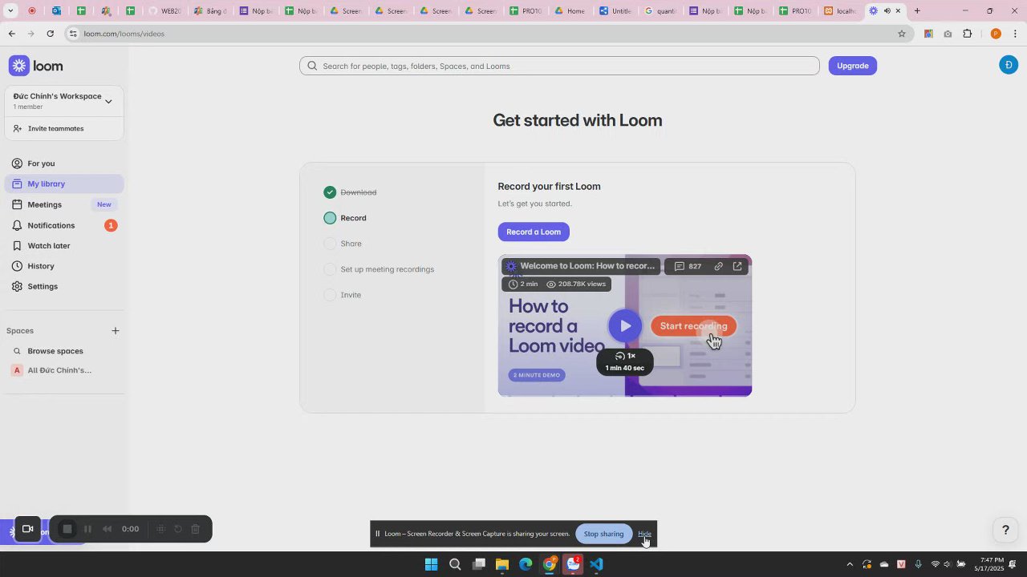Open a new browser tab
1027x577 pixels.
917,11
